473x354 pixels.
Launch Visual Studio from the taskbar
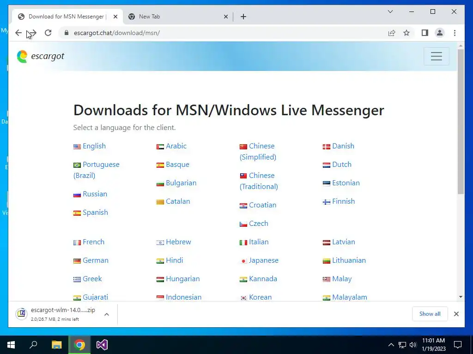(x=102, y=345)
